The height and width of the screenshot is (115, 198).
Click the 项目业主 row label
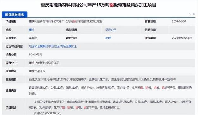tap(11, 63)
